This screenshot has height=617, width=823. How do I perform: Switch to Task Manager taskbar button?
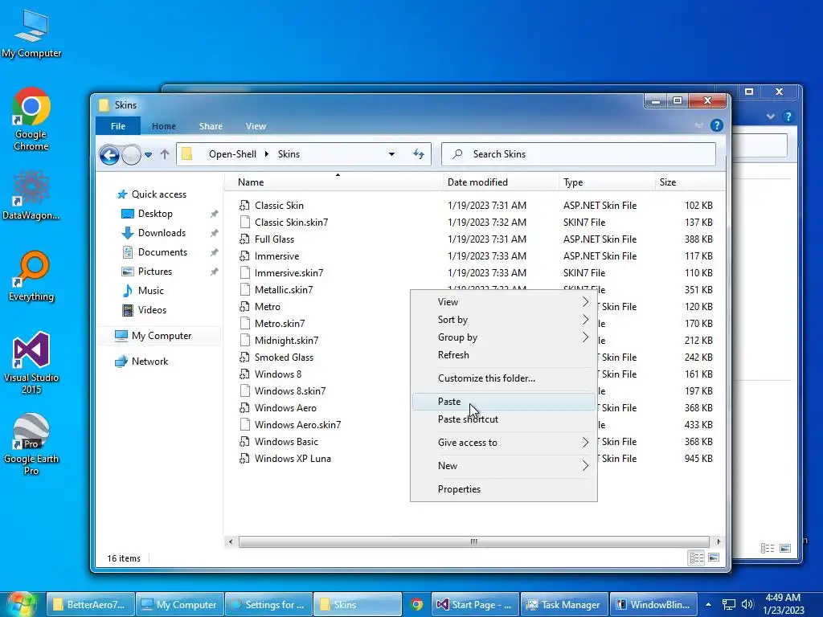coord(563,604)
